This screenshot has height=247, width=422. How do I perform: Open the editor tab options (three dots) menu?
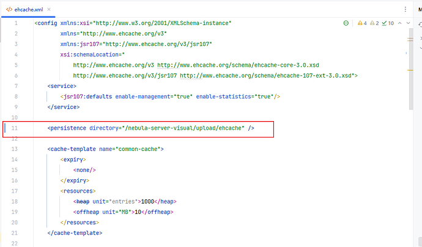click(x=405, y=8)
